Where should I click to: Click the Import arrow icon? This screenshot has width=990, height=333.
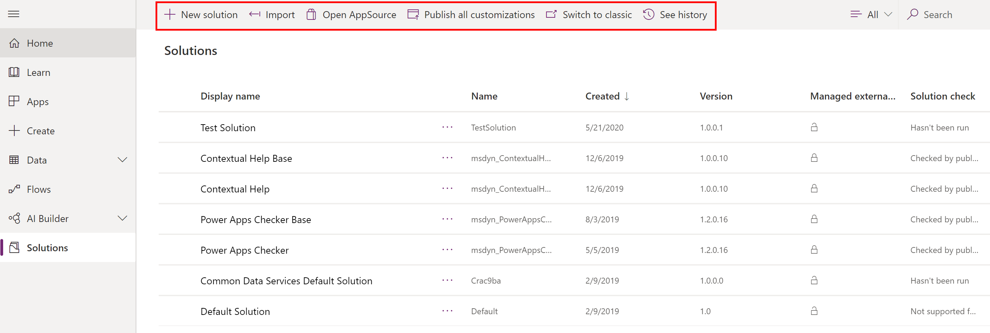tap(255, 15)
